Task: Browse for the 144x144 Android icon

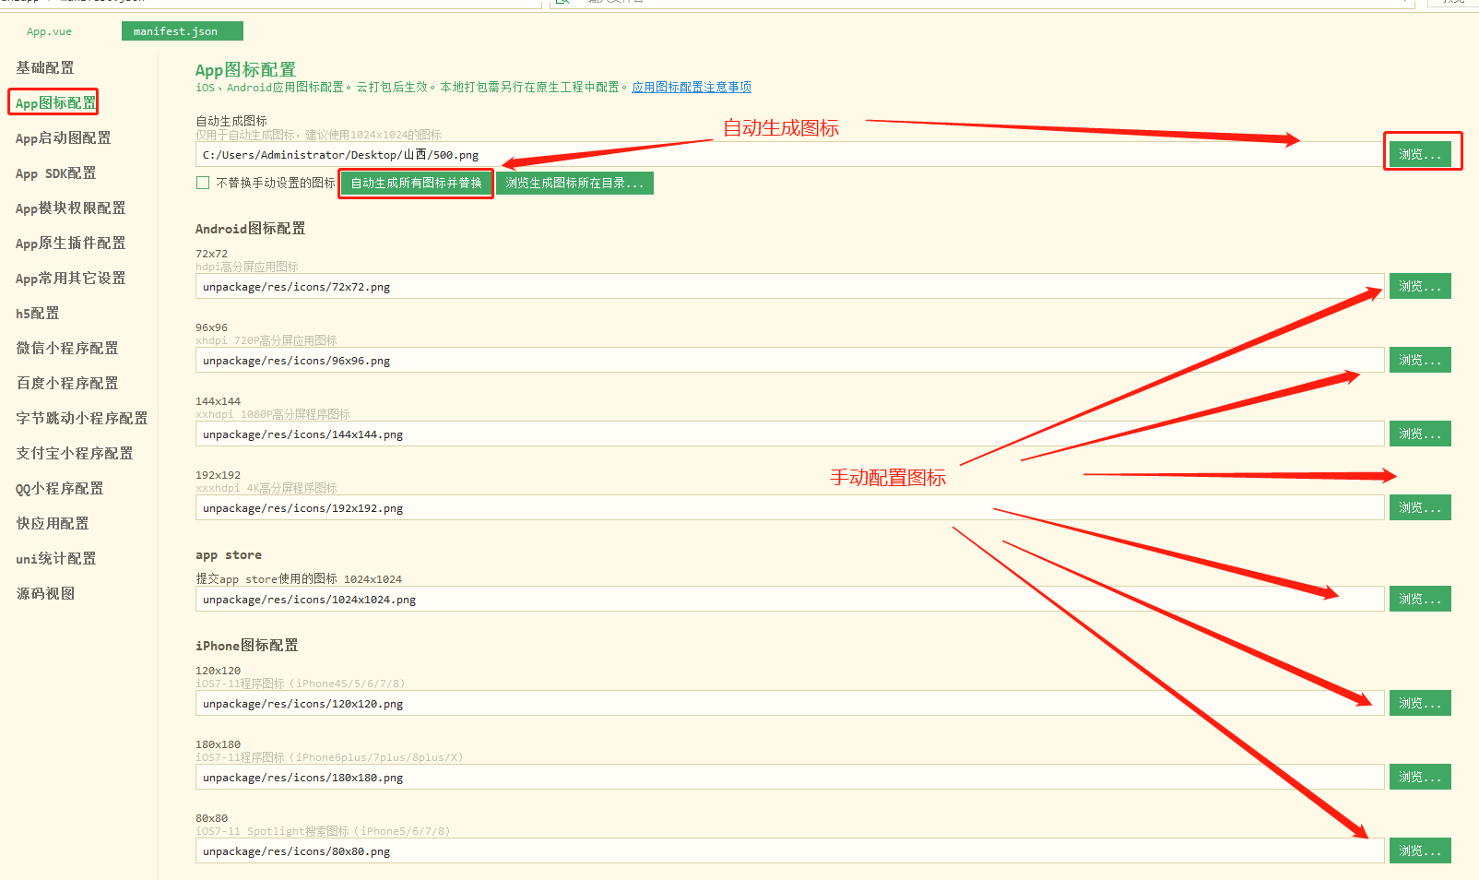Action: pyautogui.click(x=1420, y=434)
